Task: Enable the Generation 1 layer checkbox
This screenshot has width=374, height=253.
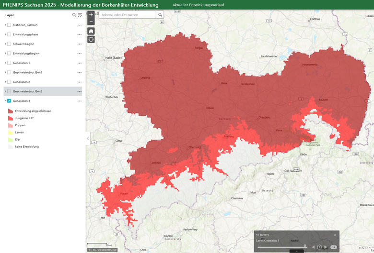Action: pos(9,63)
